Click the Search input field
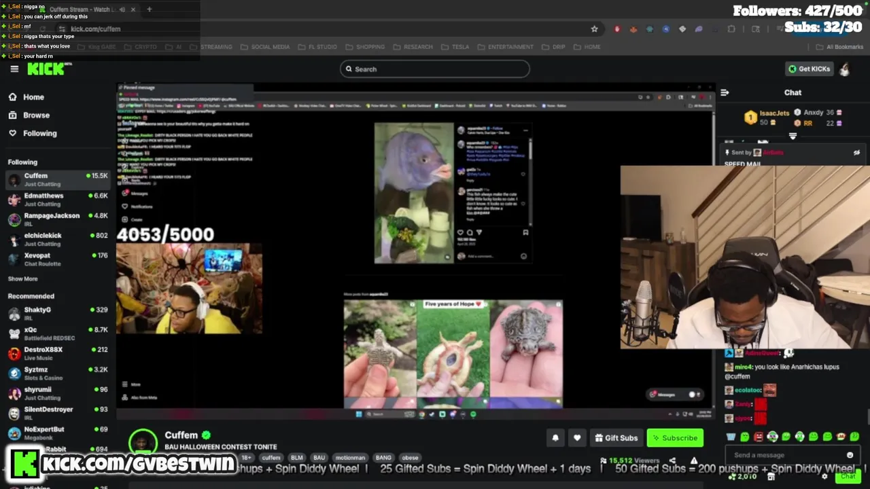Screen dimensions: 870x489 click(x=434, y=69)
